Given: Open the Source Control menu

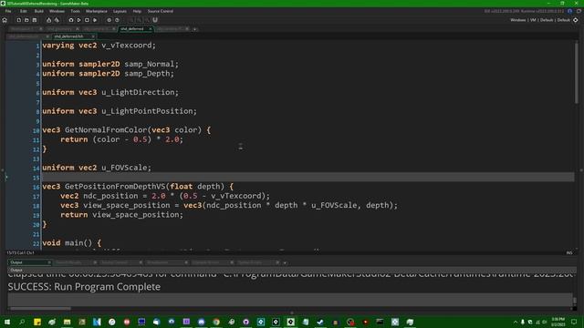Looking at the screenshot, I should click(161, 11).
